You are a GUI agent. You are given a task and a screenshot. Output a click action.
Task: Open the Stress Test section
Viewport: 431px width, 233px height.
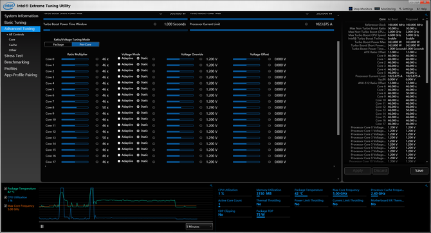pos(14,56)
